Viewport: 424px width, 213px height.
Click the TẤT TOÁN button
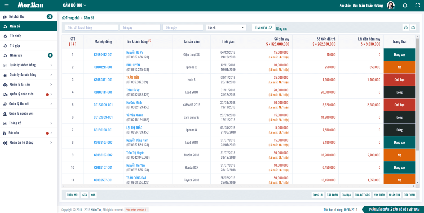coord(332,195)
